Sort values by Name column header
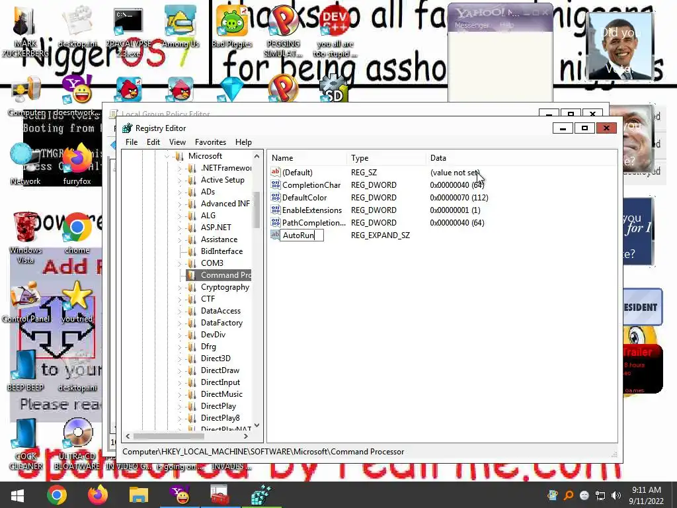The image size is (677, 508). pos(307,158)
